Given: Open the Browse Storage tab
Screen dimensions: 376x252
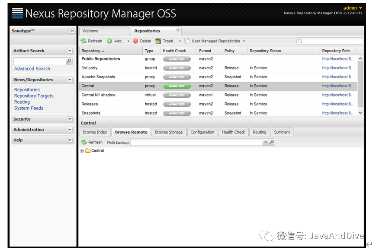Looking at the screenshot, I should (x=169, y=132).
